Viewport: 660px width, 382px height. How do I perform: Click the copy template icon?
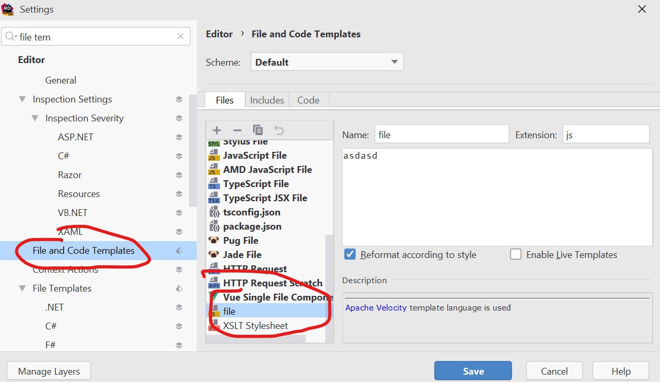[x=257, y=130]
